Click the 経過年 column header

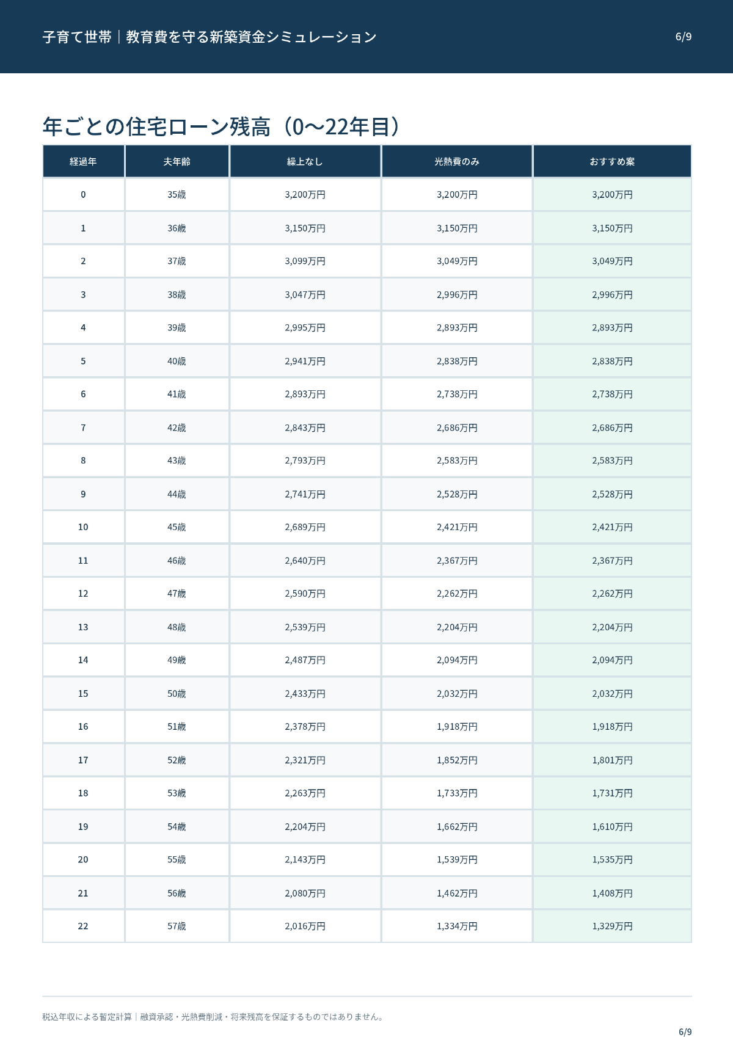pos(84,161)
